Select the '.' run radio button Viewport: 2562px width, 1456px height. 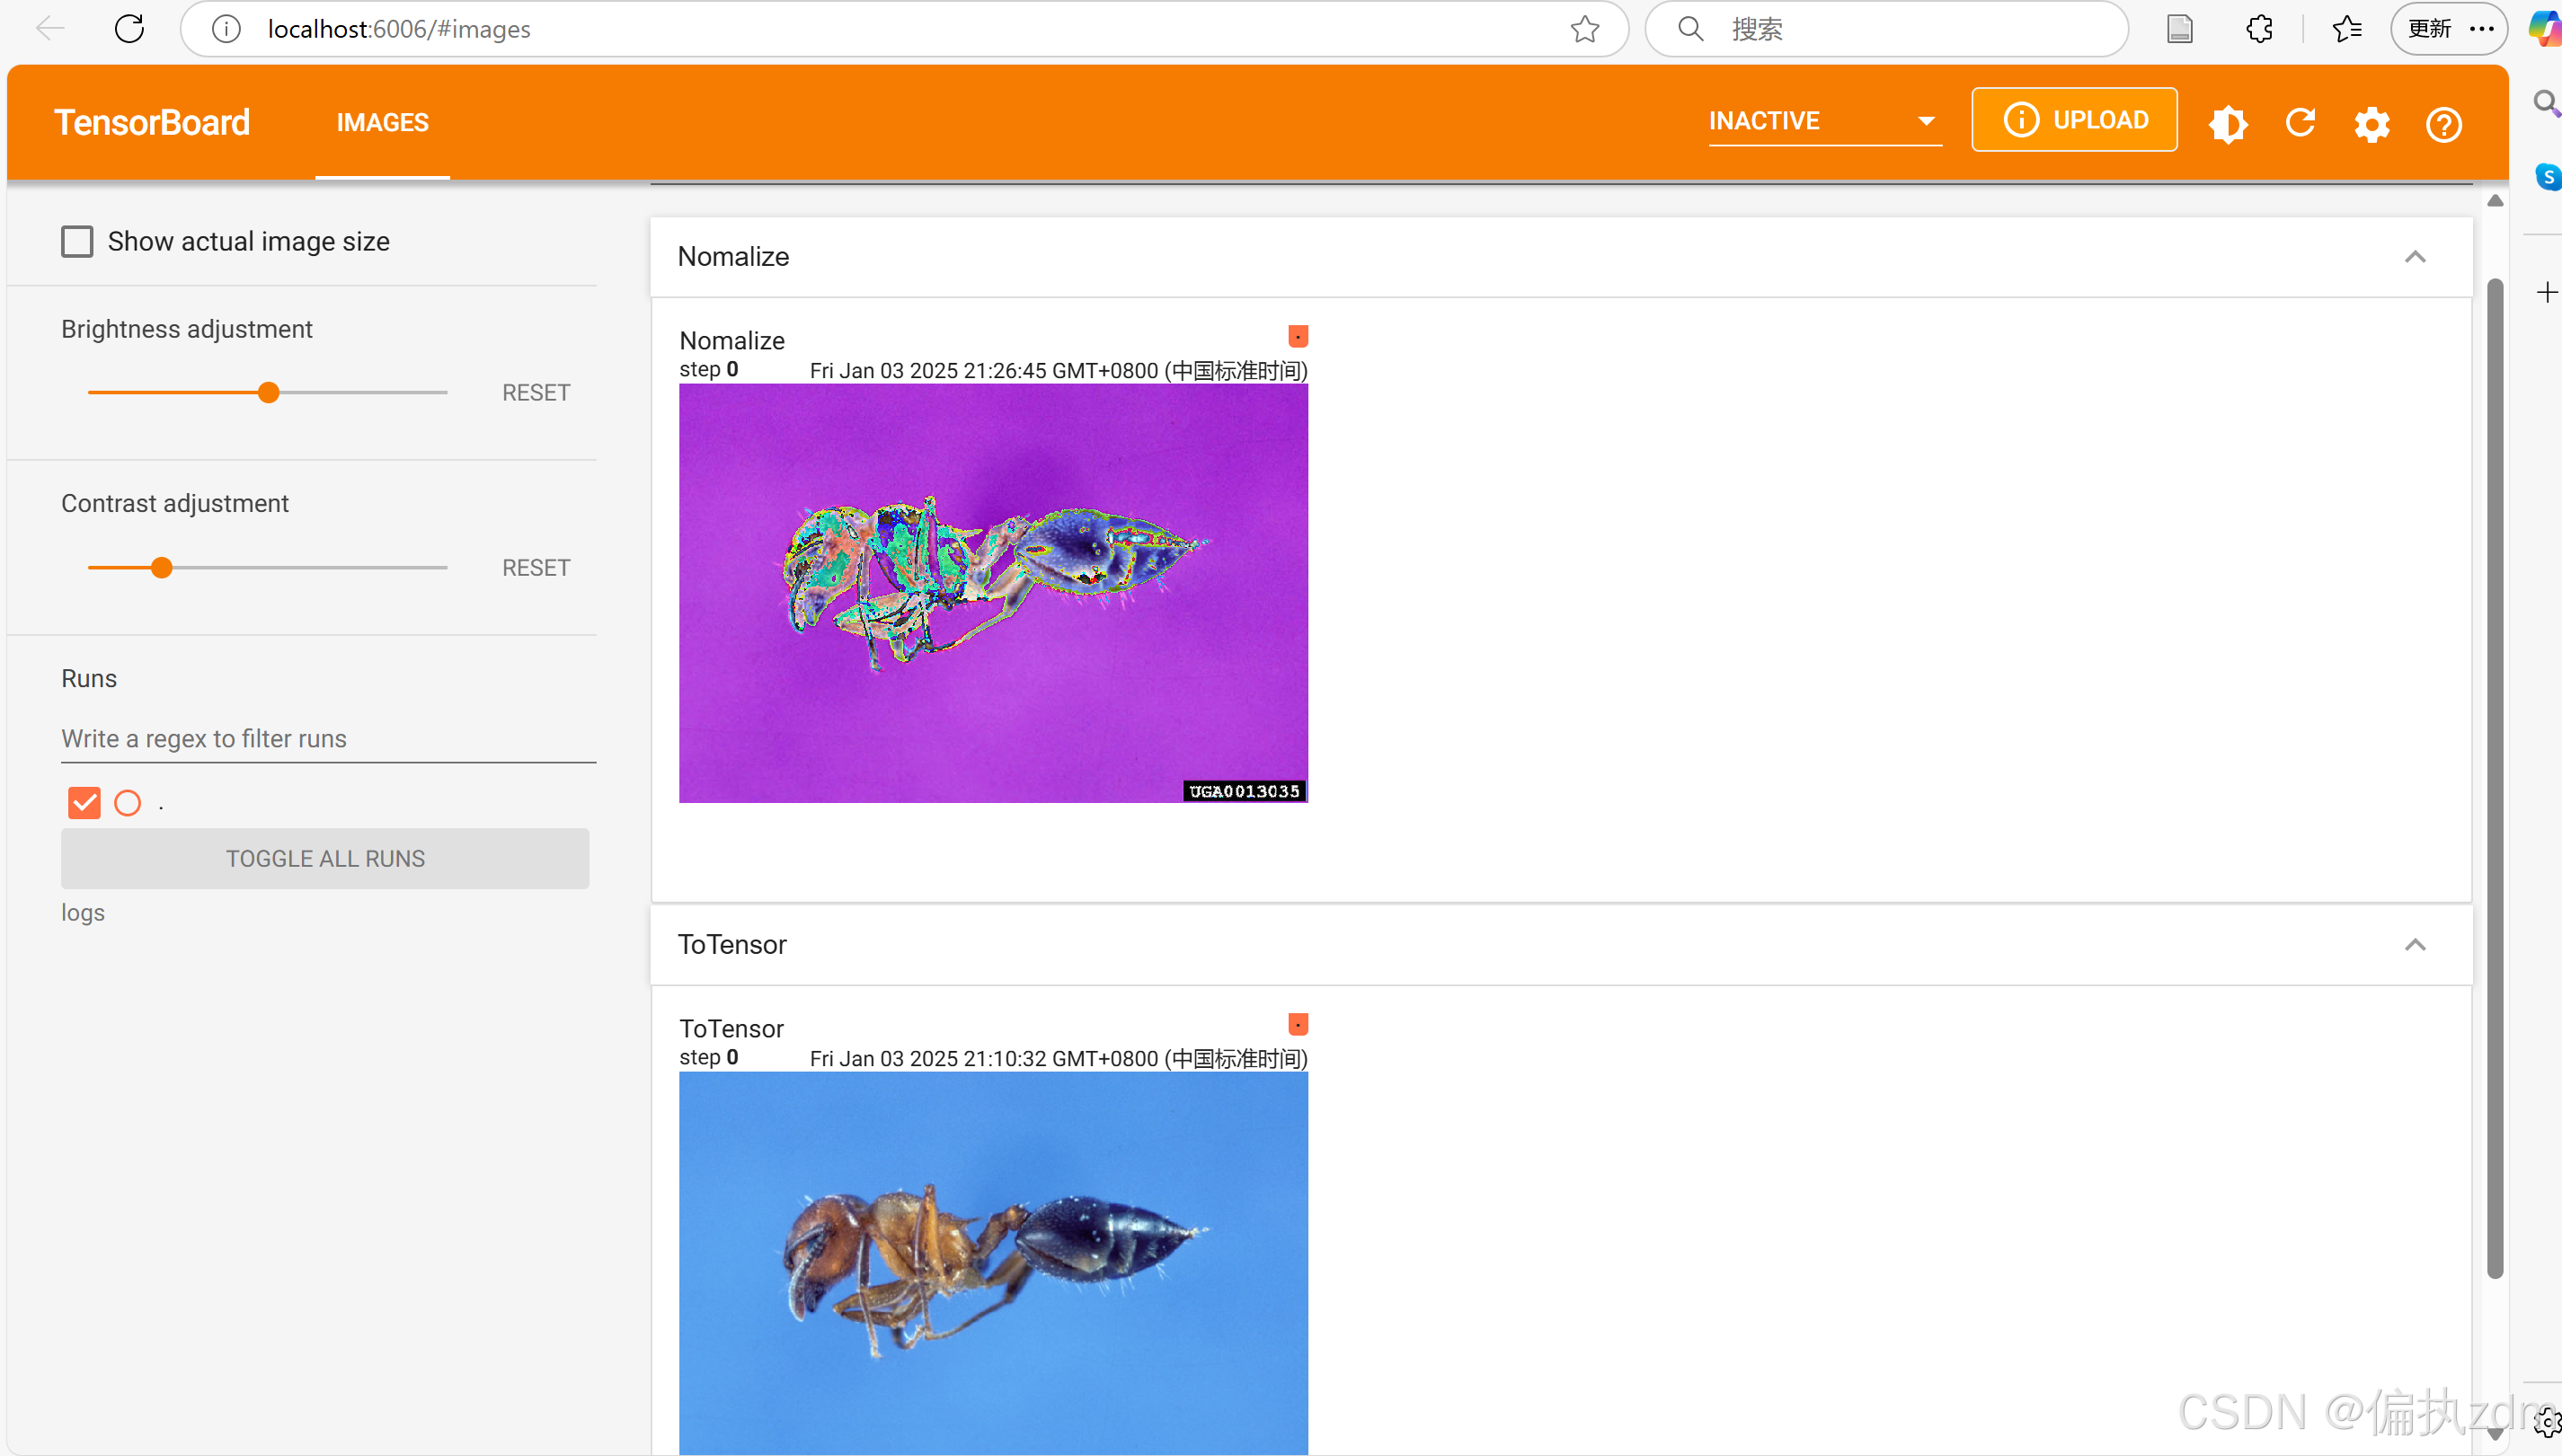[x=127, y=802]
